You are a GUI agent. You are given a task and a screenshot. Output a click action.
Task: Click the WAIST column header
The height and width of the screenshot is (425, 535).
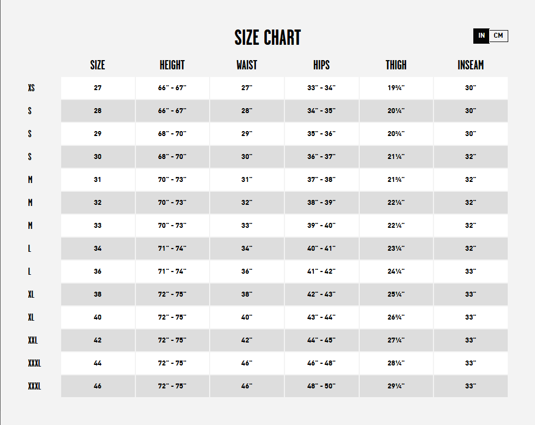pyautogui.click(x=247, y=65)
